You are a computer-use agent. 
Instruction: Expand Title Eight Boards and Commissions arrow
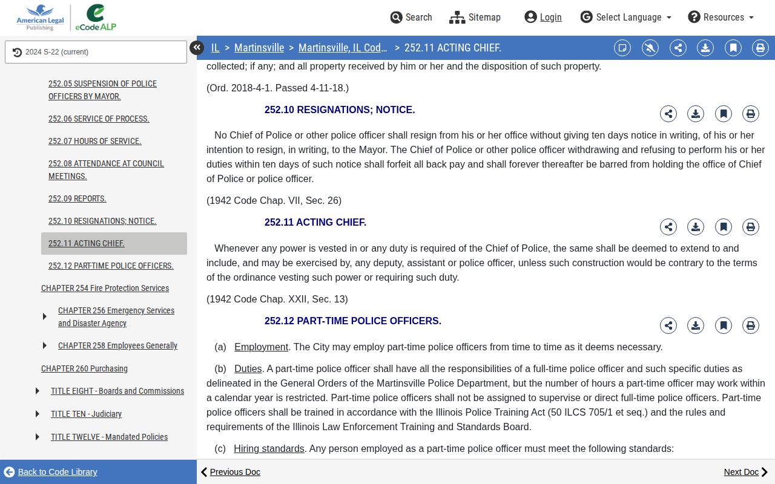38,391
